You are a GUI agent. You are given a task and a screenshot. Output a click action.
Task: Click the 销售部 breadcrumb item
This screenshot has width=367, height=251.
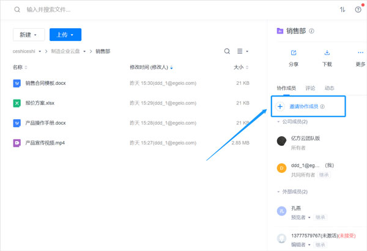coord(103,51)
